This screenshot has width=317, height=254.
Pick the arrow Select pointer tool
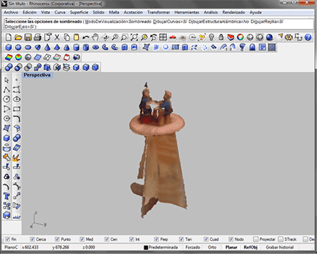(x=6, y=80)
